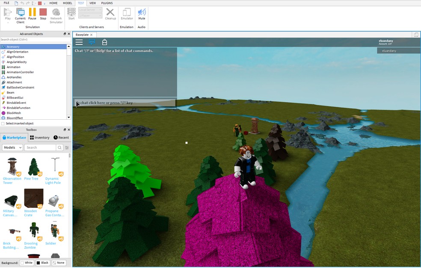
Task: Click the object list scroll-down arrow
Action: [x=69, y=117]
